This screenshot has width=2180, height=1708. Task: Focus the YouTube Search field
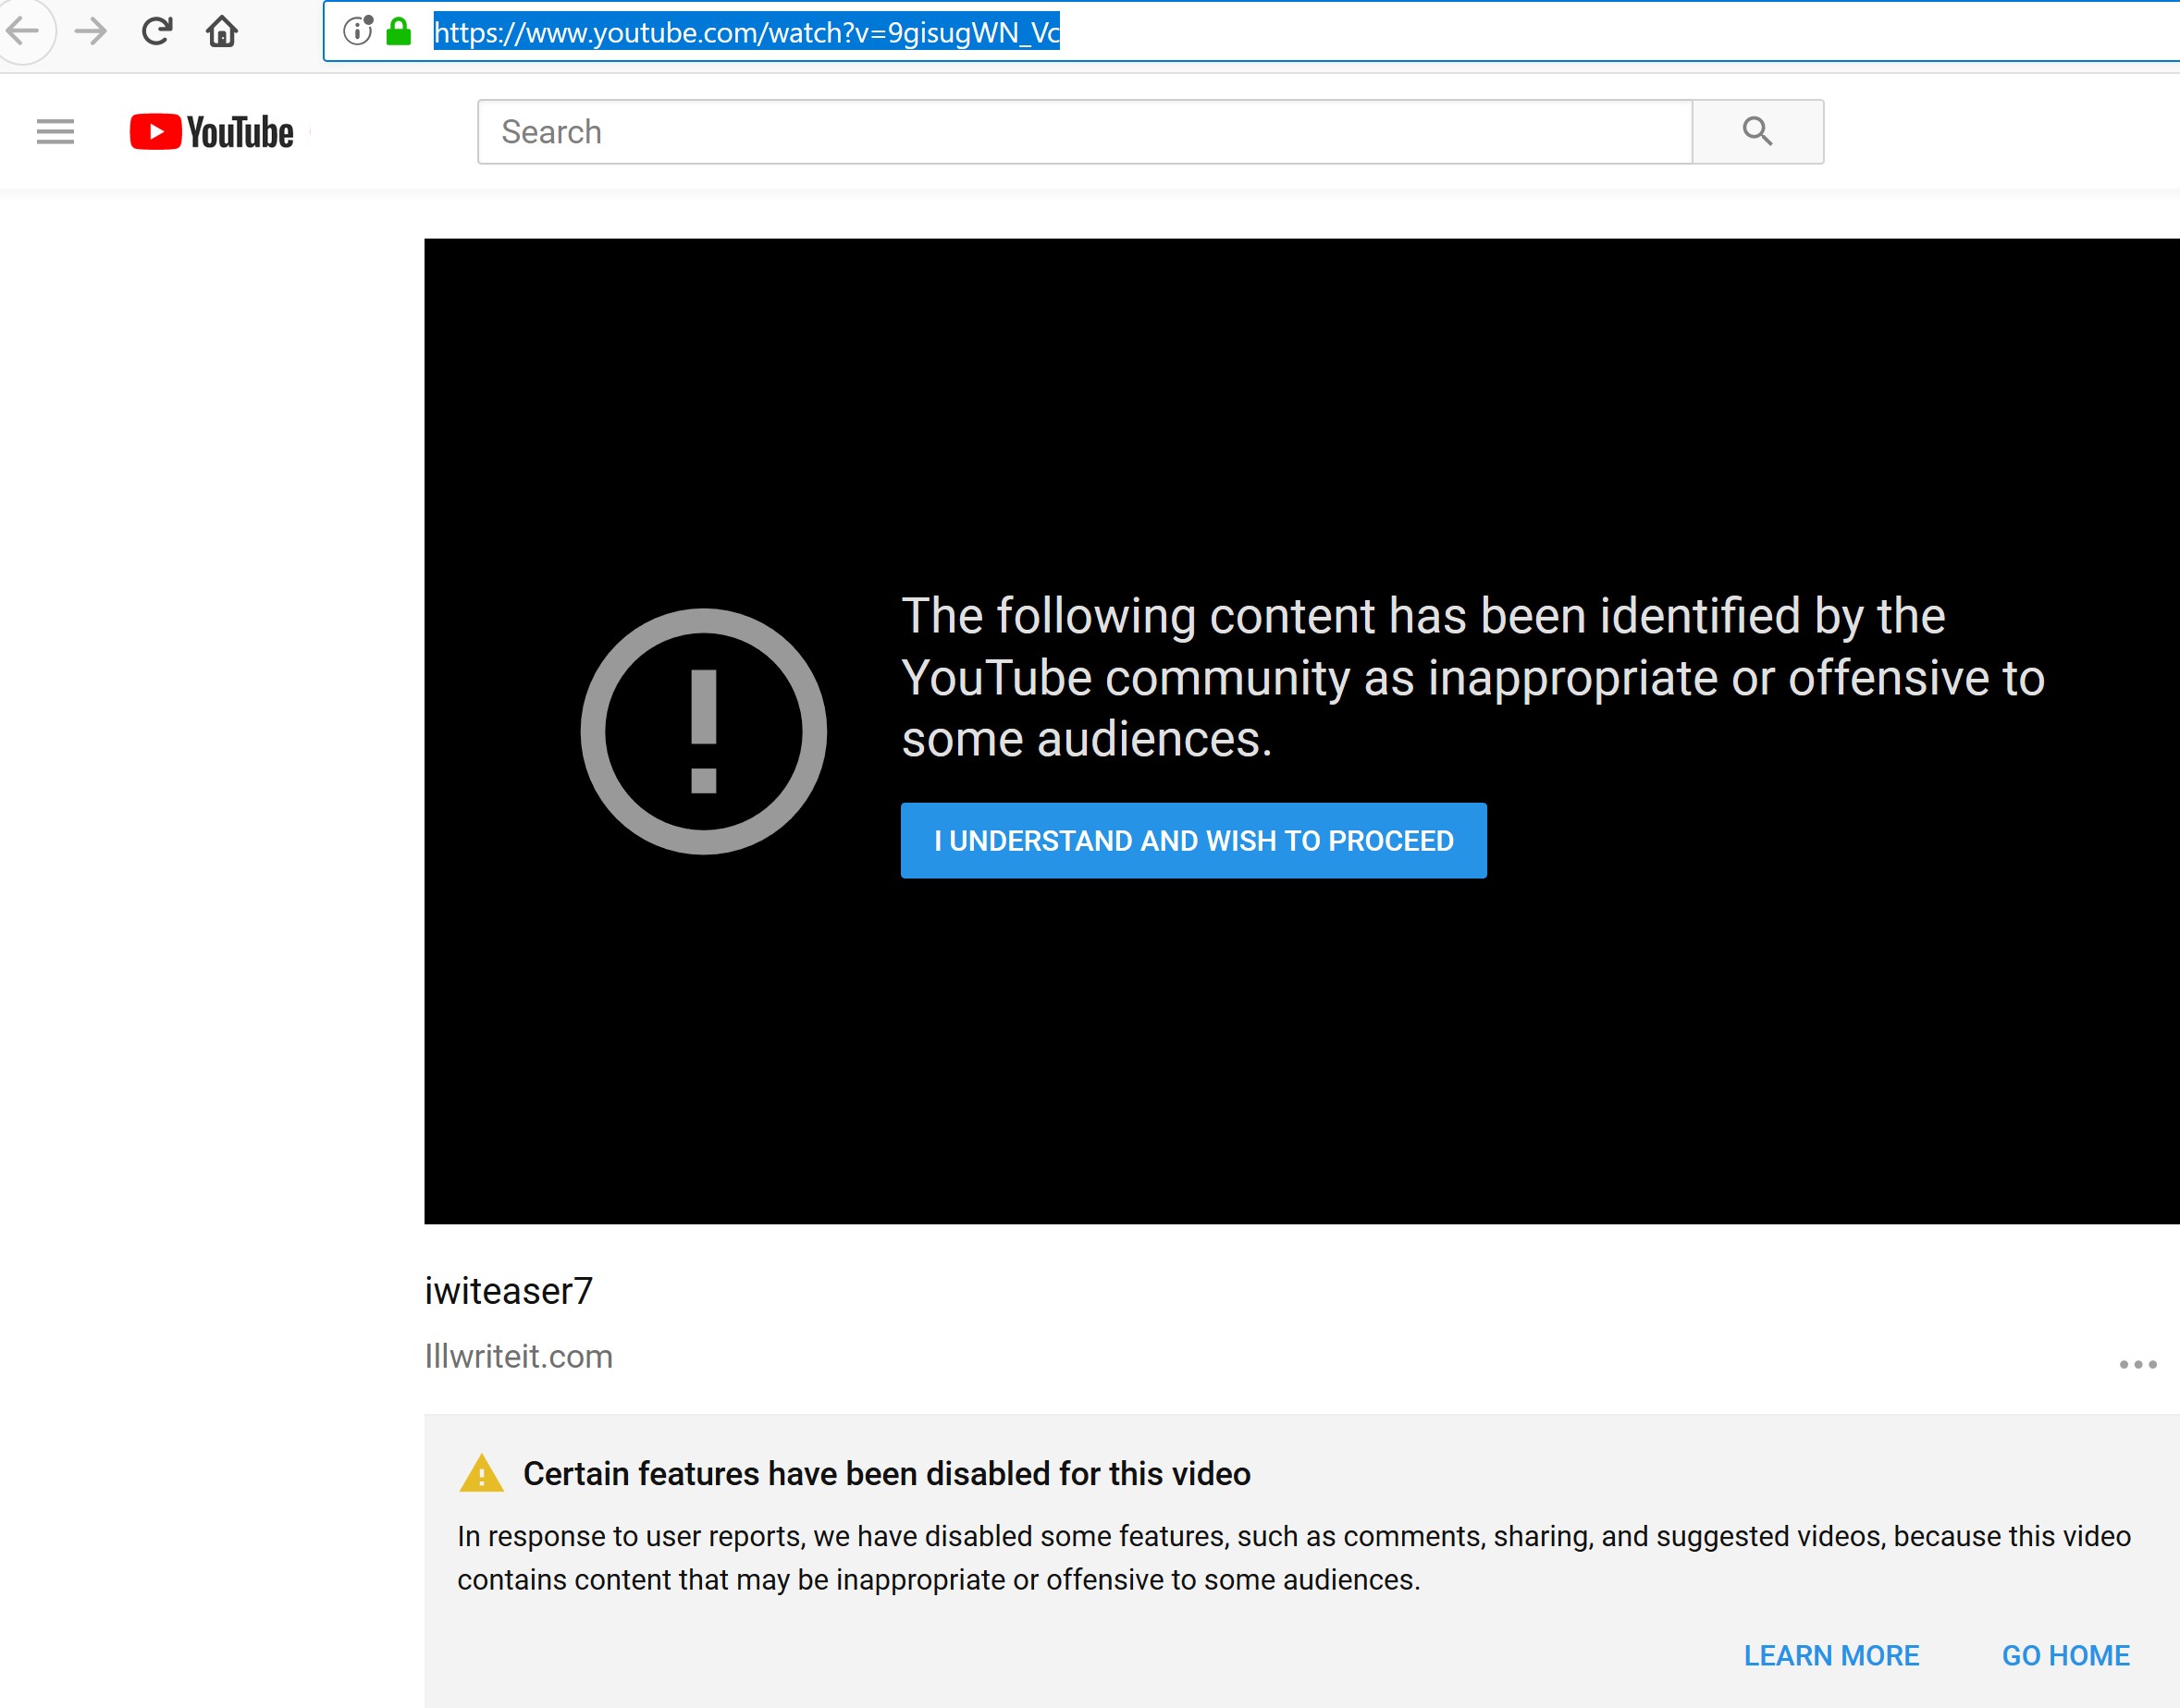[1085, 132]
